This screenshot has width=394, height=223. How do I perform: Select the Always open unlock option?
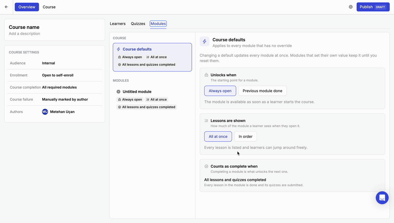pos(220,91)
